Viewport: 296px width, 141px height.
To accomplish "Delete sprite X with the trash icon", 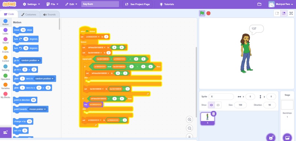I will 213,114.
